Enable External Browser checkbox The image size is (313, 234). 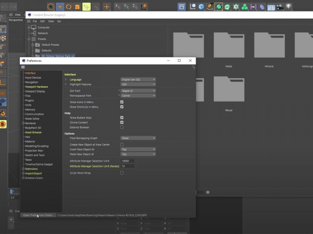(x=122, y=127)
